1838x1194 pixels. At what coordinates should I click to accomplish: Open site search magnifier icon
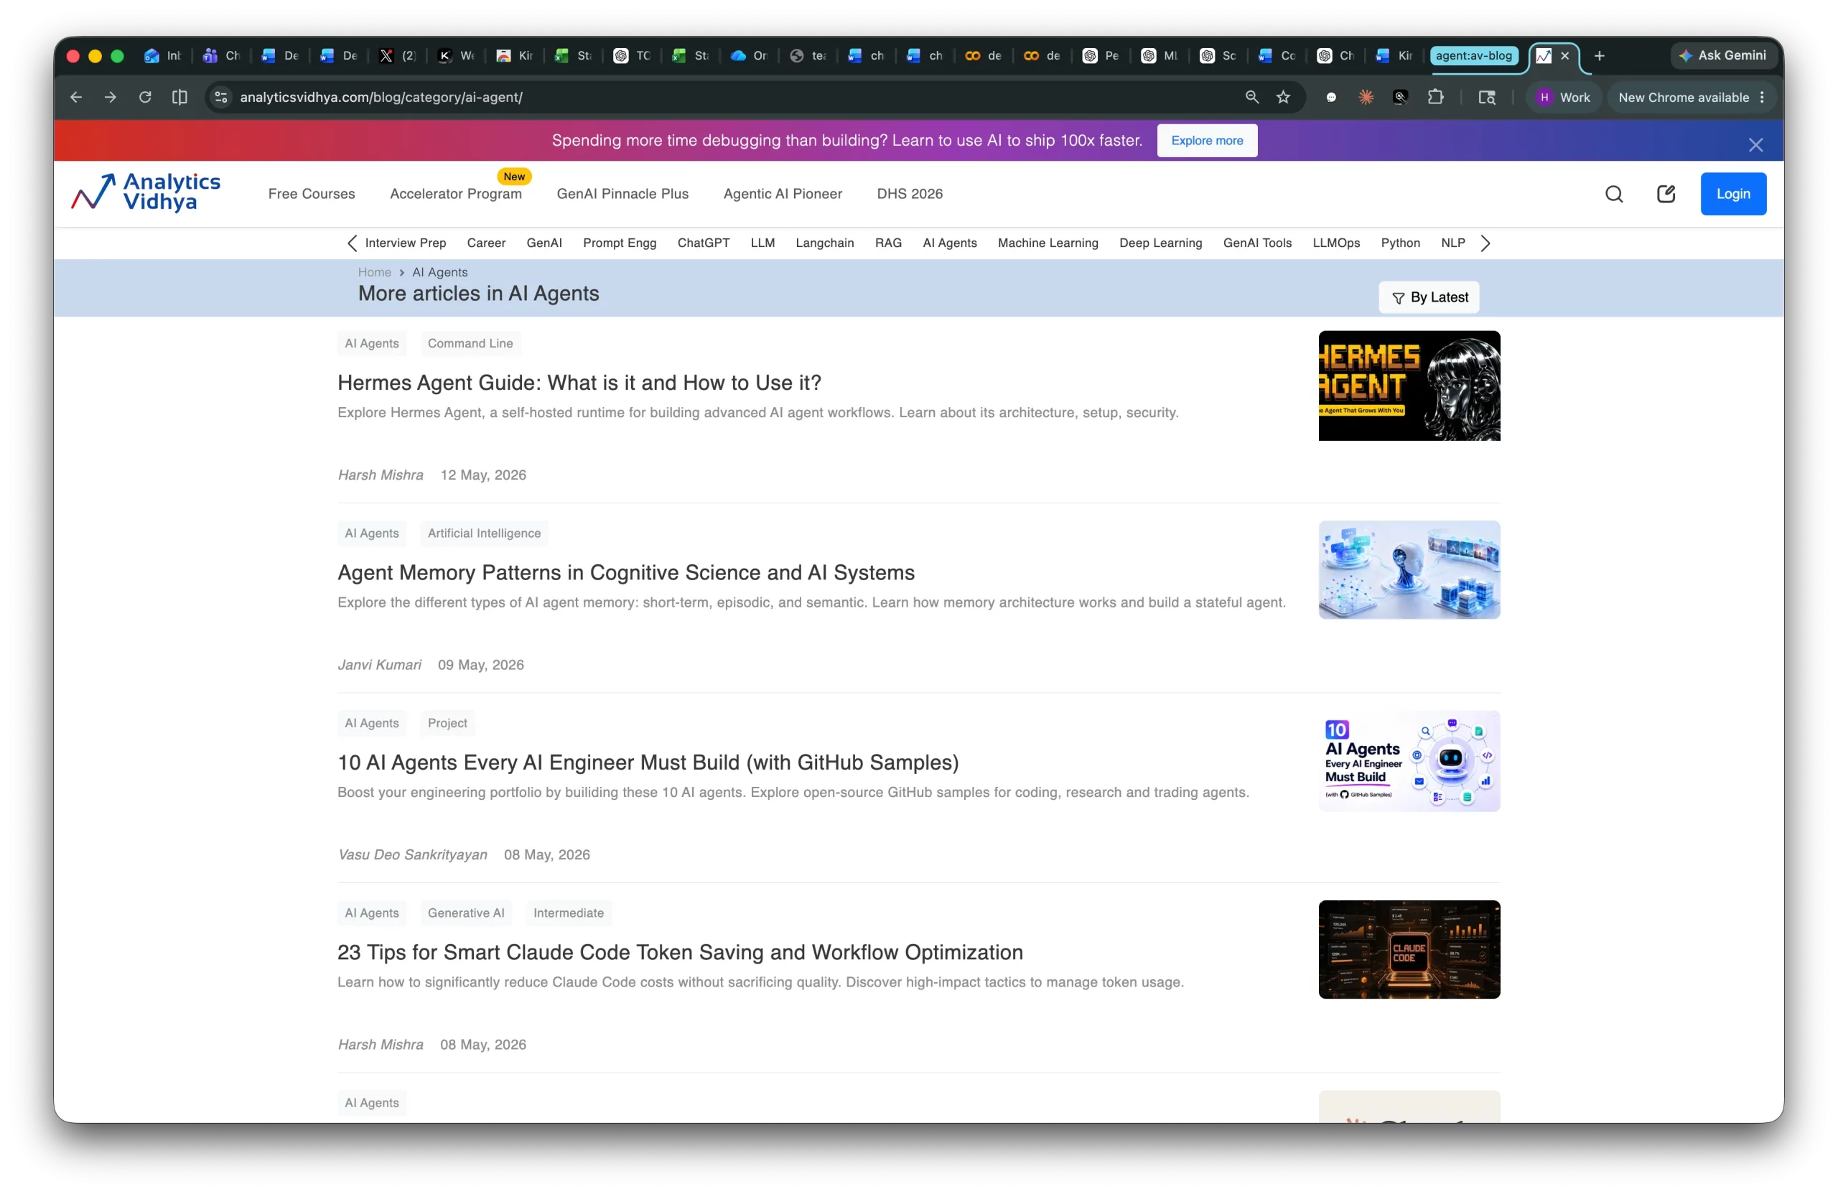(x=1614, y=194)
